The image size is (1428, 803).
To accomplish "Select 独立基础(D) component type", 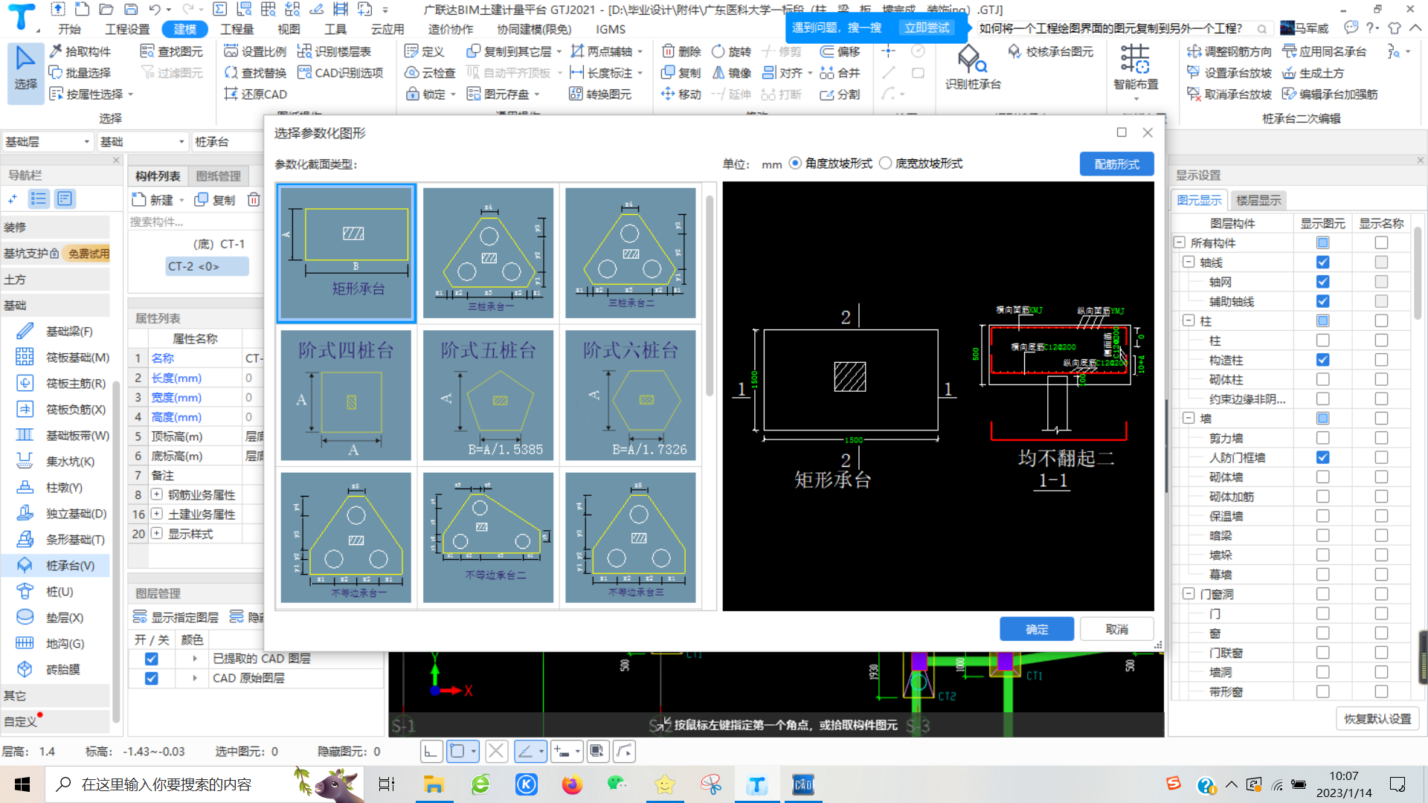I will 63,514.
